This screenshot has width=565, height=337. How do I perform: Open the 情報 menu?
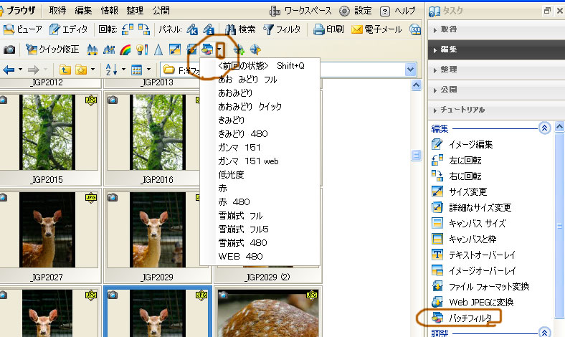[110, 11]
